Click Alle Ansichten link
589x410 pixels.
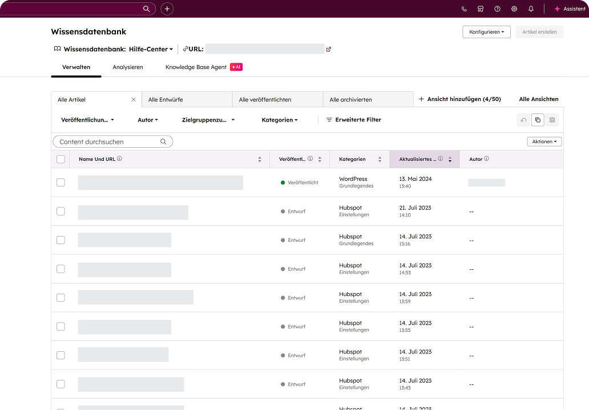[538, 99]
